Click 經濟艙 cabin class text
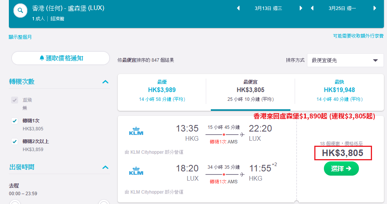Image resolution: width=387 pixels, height=204 pixels. click(57, 19)
